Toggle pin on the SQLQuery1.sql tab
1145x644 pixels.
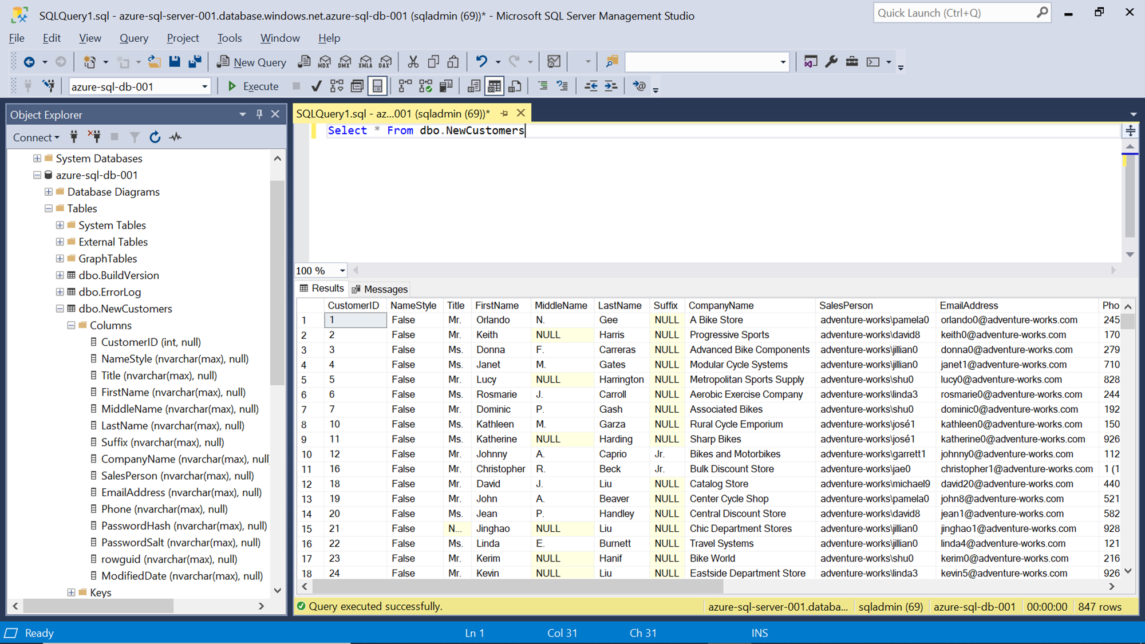(504, 113)
